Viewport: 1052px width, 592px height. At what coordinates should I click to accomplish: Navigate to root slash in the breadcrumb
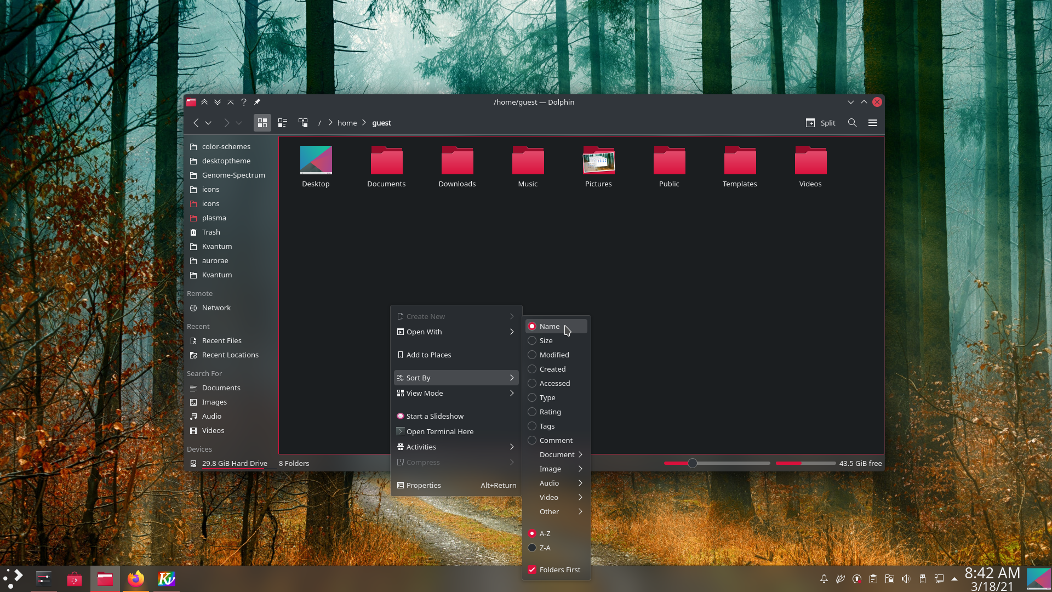click(x=319, y=123)
